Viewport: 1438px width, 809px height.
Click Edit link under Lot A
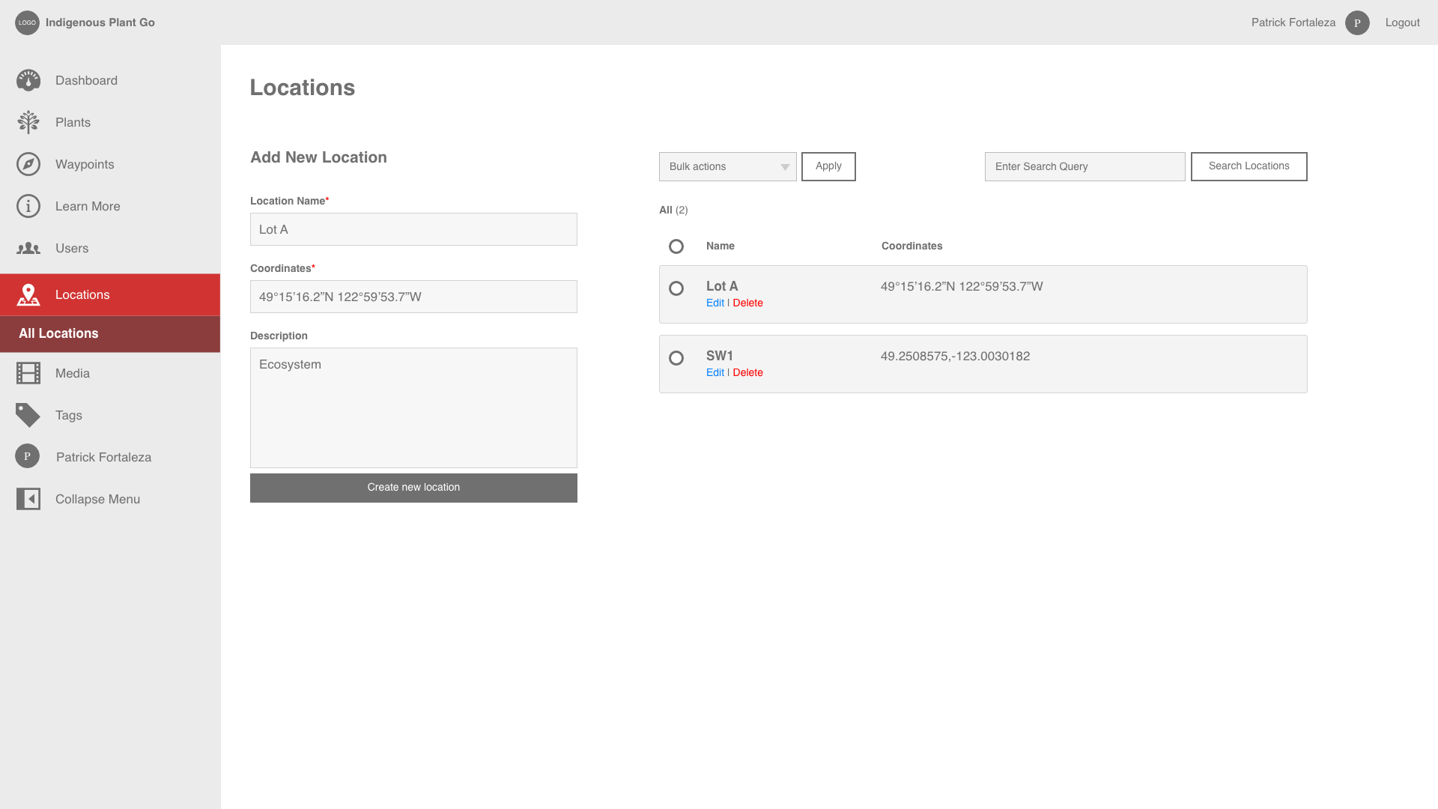click(715, 303)
